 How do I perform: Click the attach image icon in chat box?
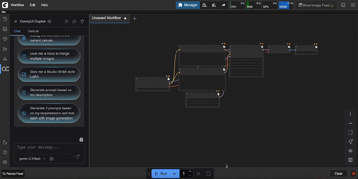(x=52, y=159)
